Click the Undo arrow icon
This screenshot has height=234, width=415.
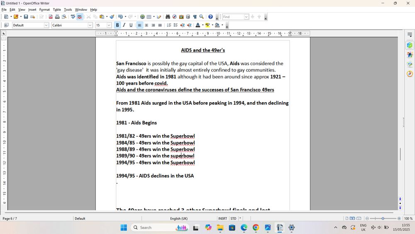point(120,17)
